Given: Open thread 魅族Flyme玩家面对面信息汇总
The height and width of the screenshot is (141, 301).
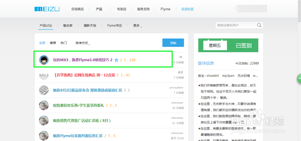Looking at the screenshot, I should click(x=78, y=136).
